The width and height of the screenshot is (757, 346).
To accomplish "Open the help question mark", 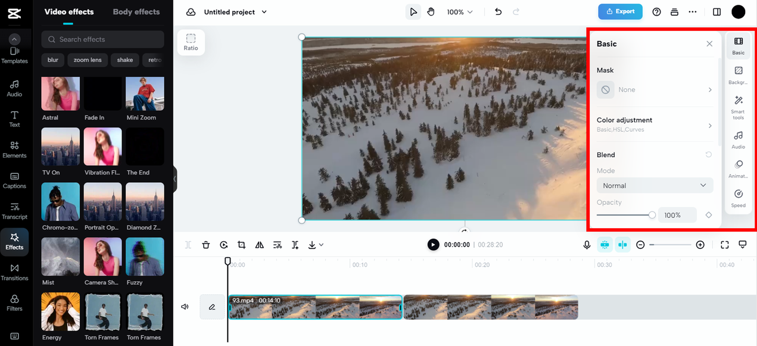I will coord(656,12).
